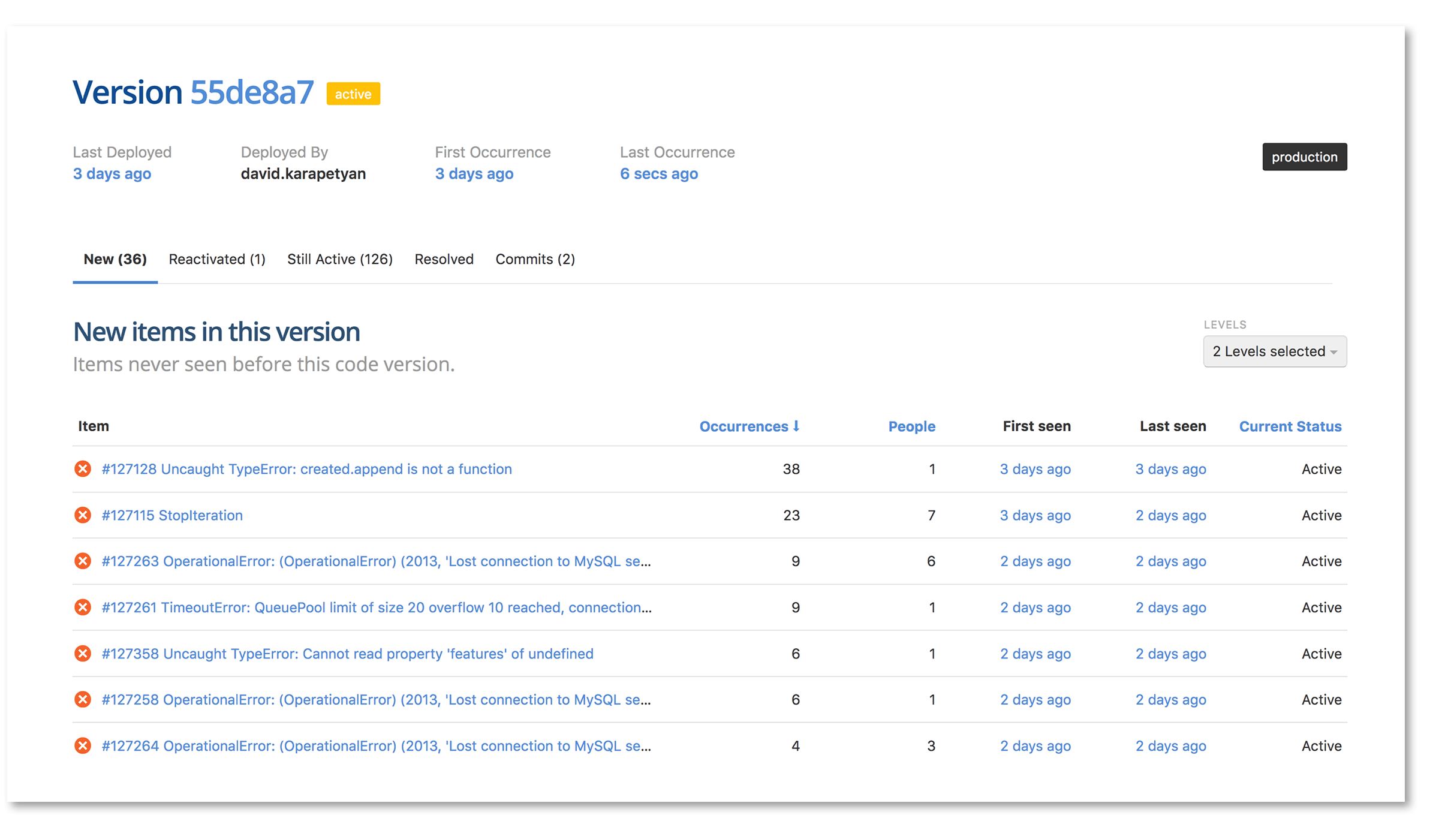The image size is (1439, 830).
Task: Click sort arrow on Occurrences column
Action: click(x=796, y=426)
